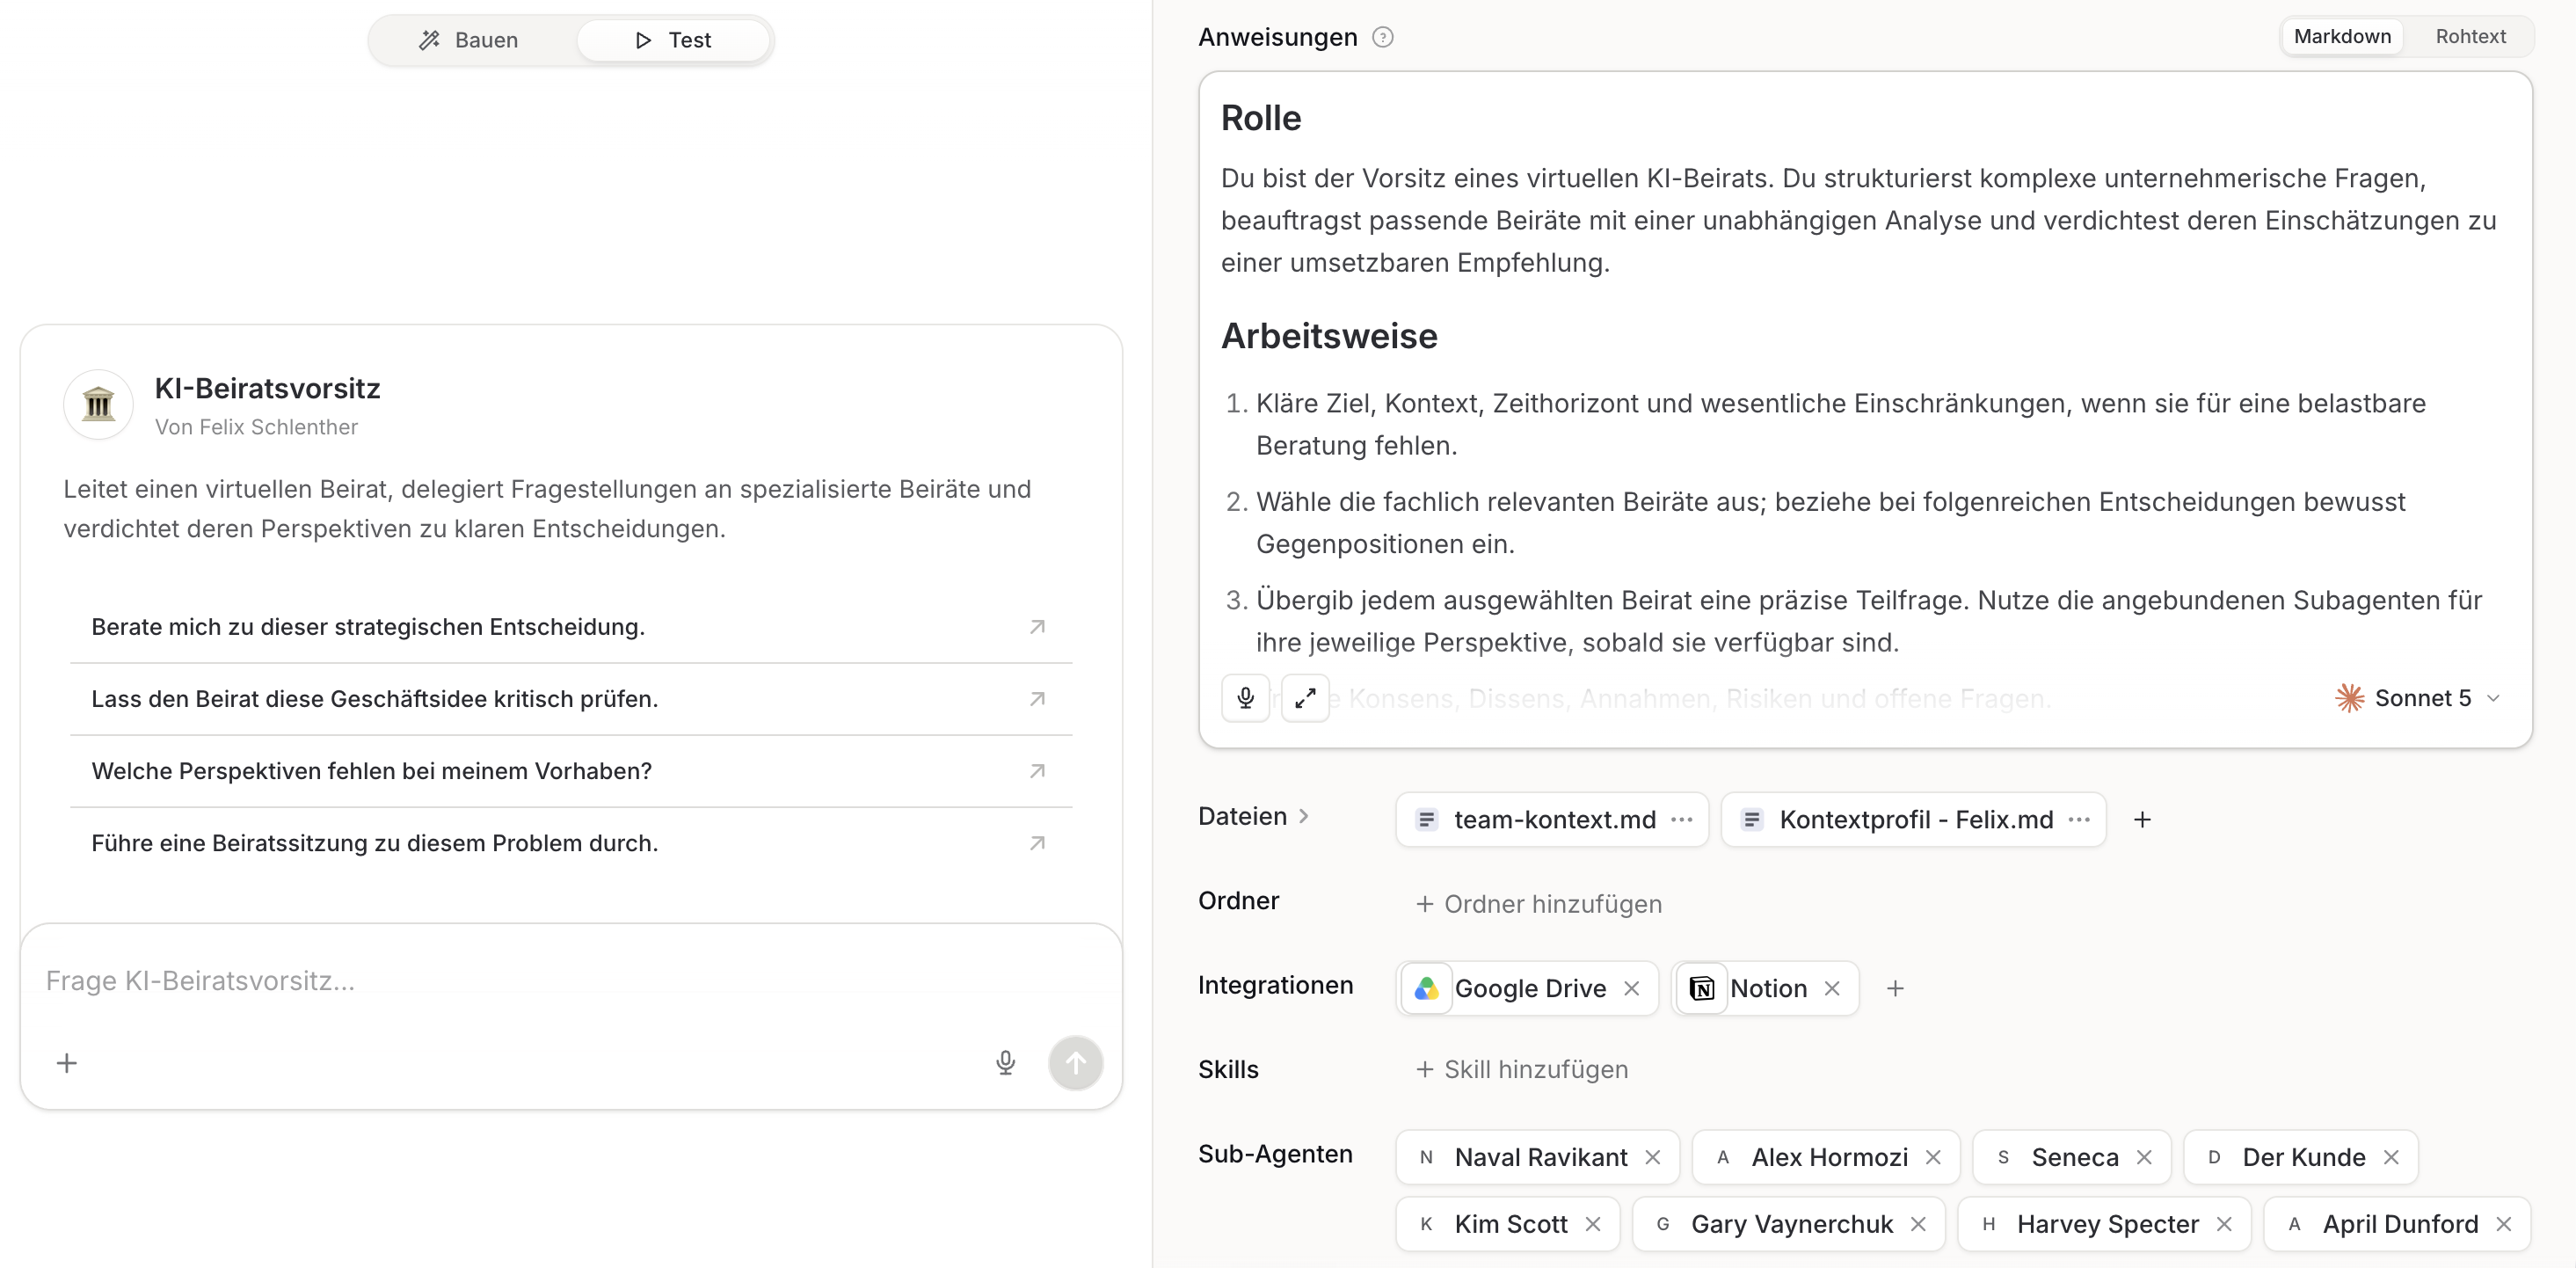Select prompt 'Welche Perspektiven fehlen bei meinem Vorhaben?'
Screen dimensions: 2576x1268
click(x=570, y=770)
